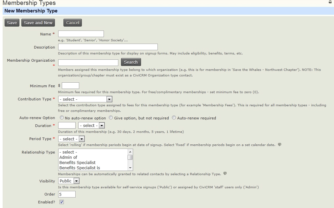Select the No auto-renew option radio
Viewport: 334px width, 208px height.
62,118
